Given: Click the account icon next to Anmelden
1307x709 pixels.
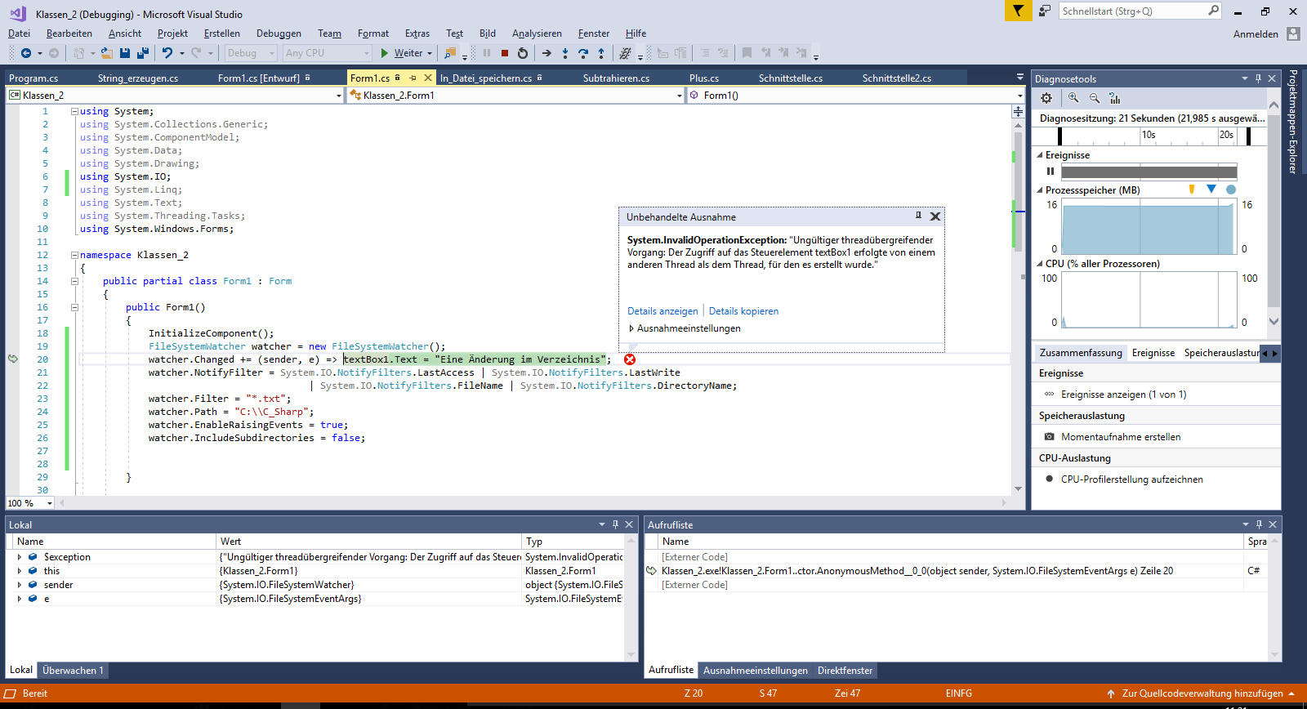Looking at the screenshot, I should pyautogui.click(x=1293, y=33).
